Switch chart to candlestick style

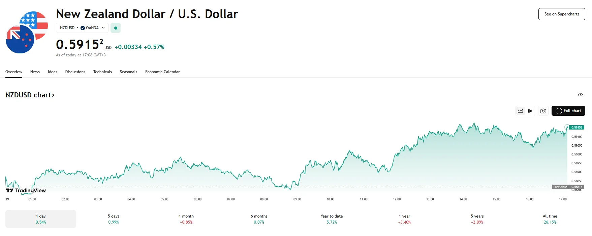point(530,111)
